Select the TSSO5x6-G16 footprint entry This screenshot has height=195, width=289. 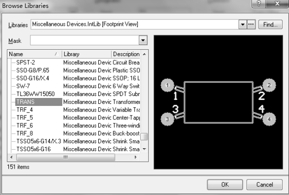34,149
